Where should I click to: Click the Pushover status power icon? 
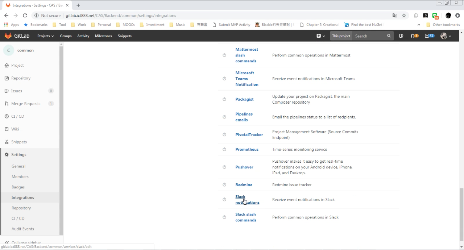224,167
